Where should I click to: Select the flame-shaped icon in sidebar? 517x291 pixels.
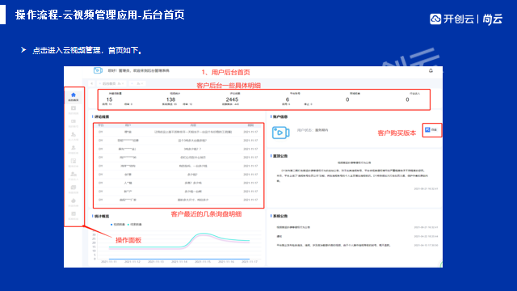click(74, 200)
